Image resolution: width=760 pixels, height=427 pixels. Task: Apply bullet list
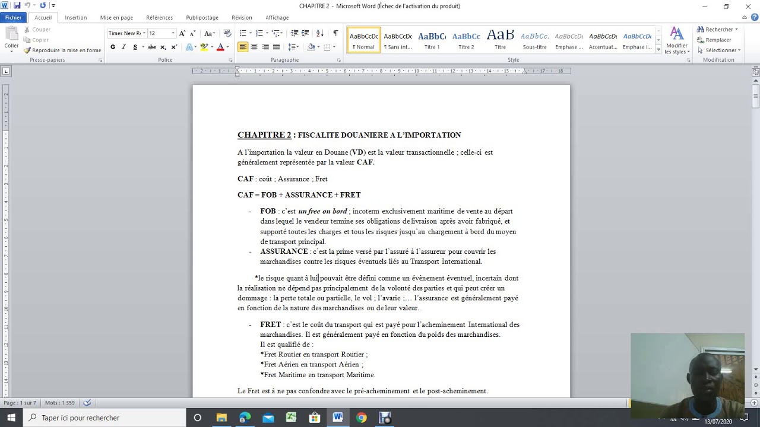pos(244,33)
